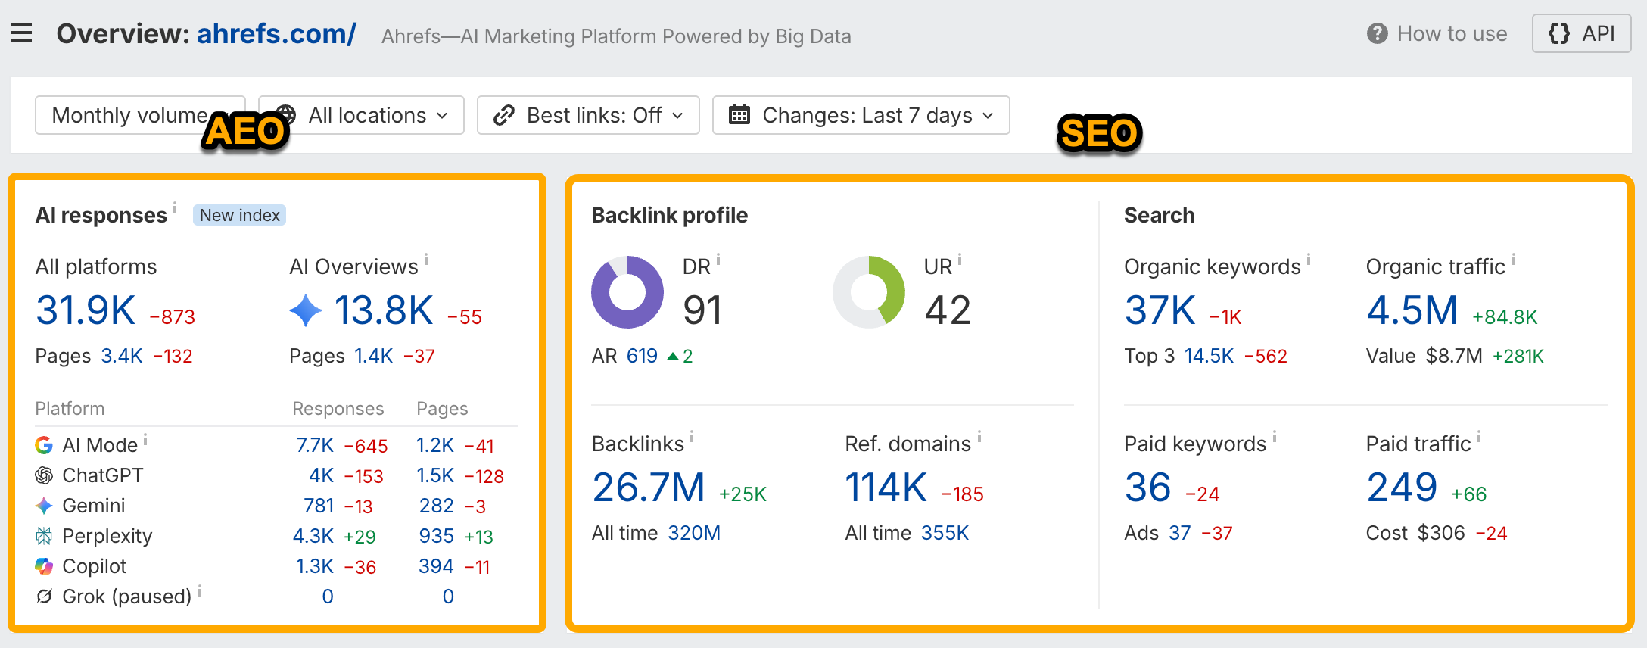Image resolution: width=1647 pixels, height=648 pixels.
Task: Click the AI responses info icon
Action: tap(175, 207)
